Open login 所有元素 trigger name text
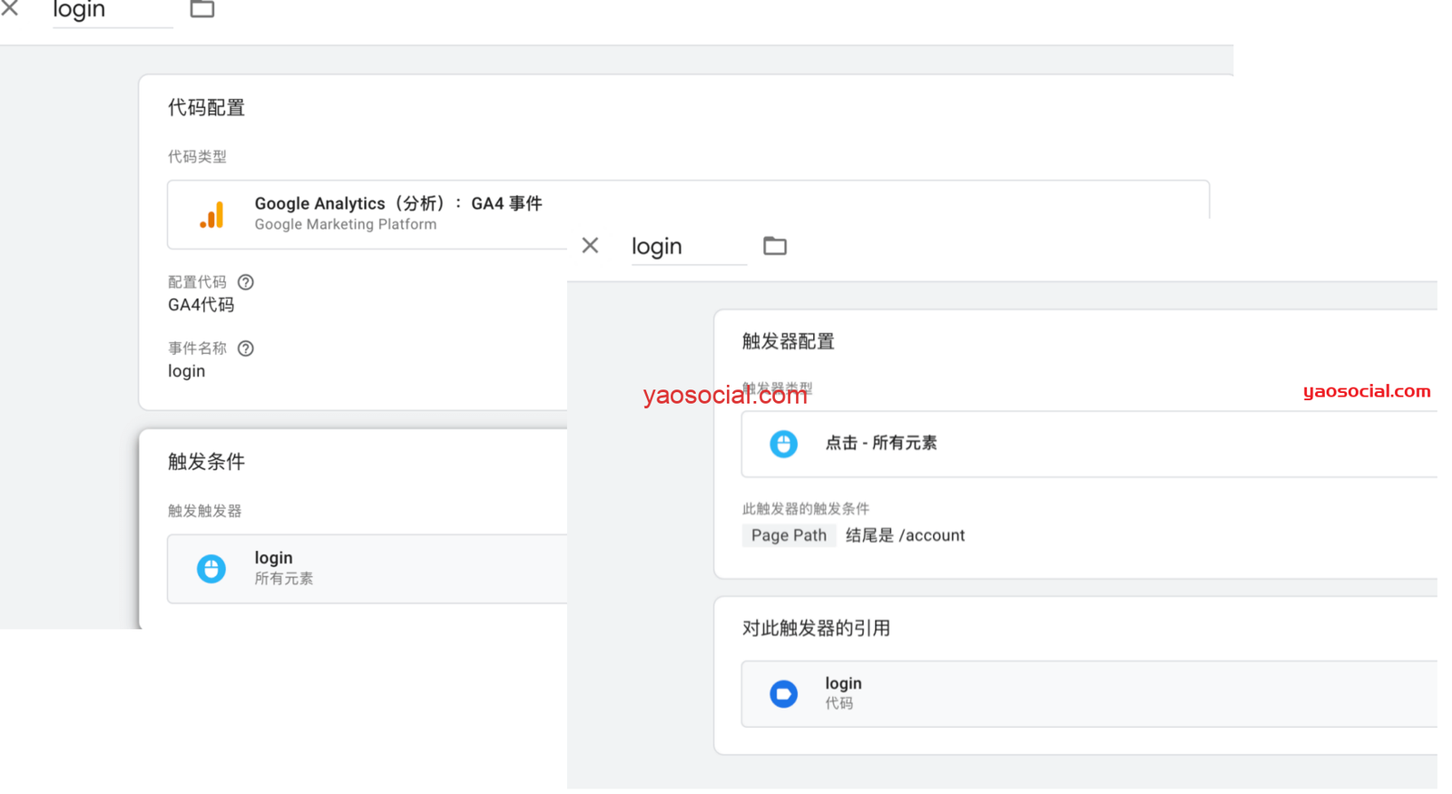 tap(273, 558)
